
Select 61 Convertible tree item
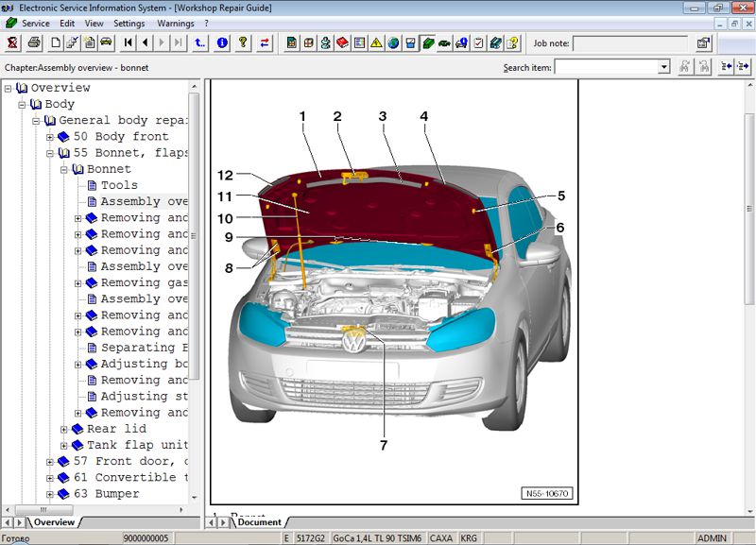pos(130,478)
